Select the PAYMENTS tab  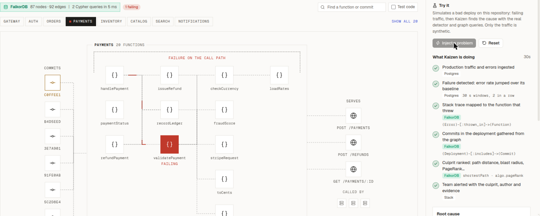[81, 21]
